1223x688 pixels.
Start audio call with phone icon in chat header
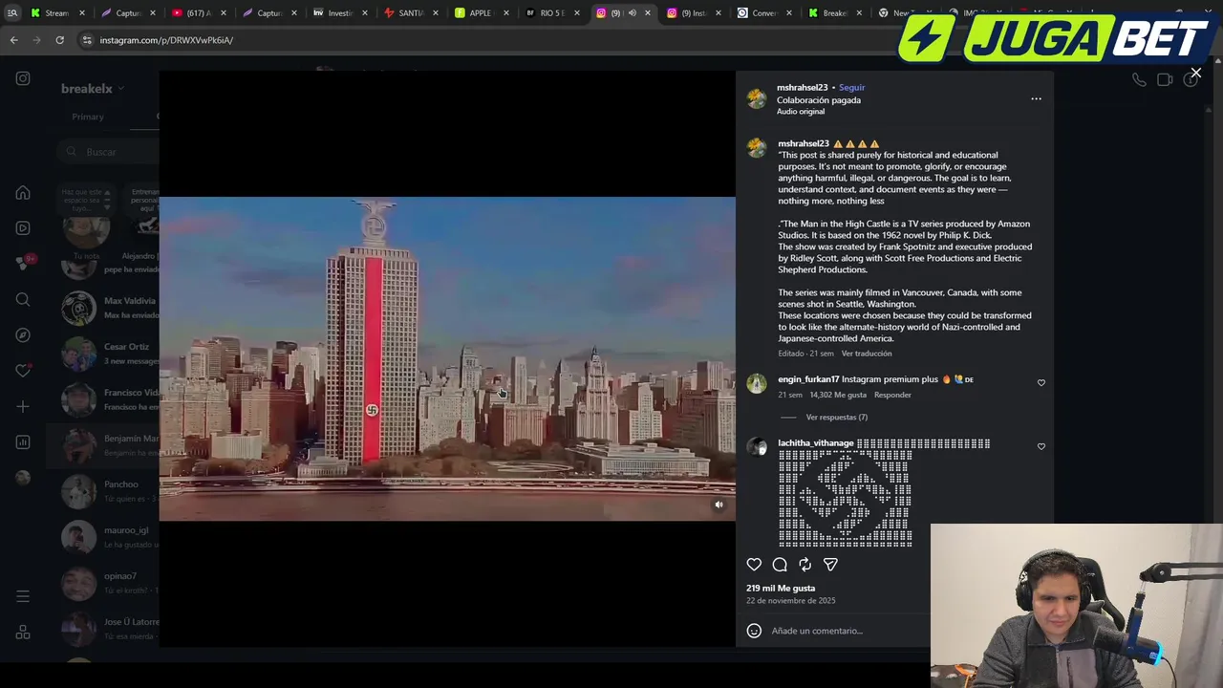(1139, 80)
